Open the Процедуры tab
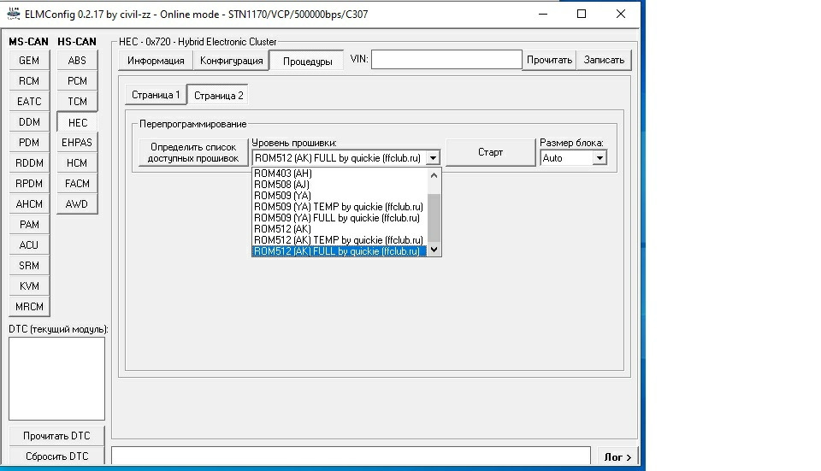Screen dimensions: 821x471 click(307, 61)
